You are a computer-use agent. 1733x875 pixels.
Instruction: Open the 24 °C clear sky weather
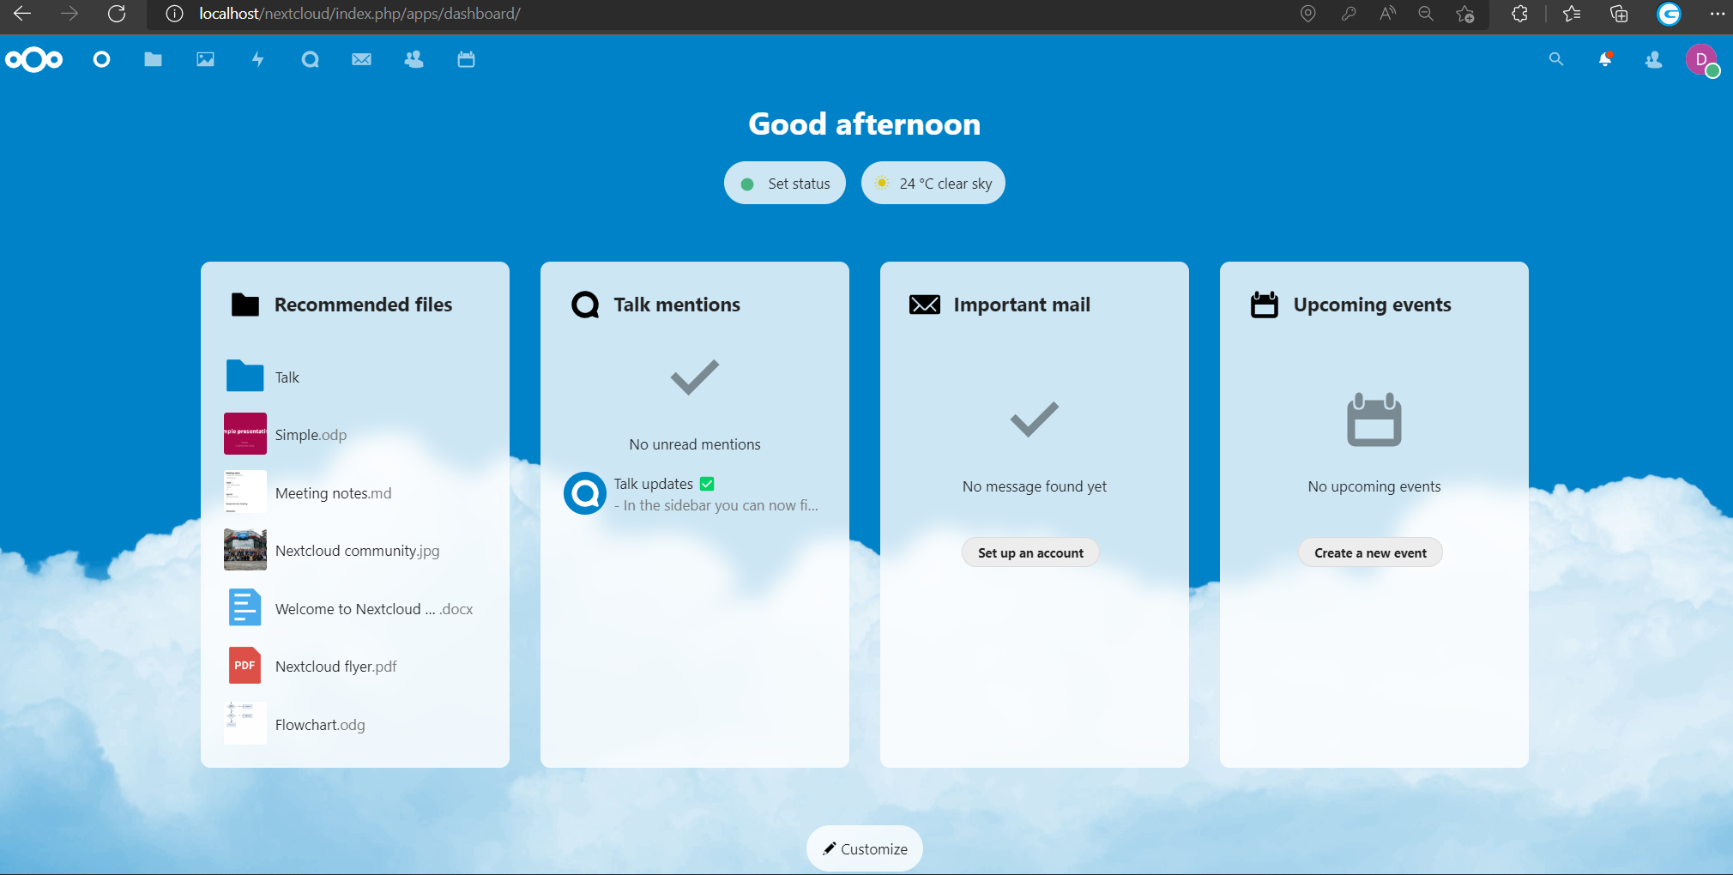click(x=933, y=183)
